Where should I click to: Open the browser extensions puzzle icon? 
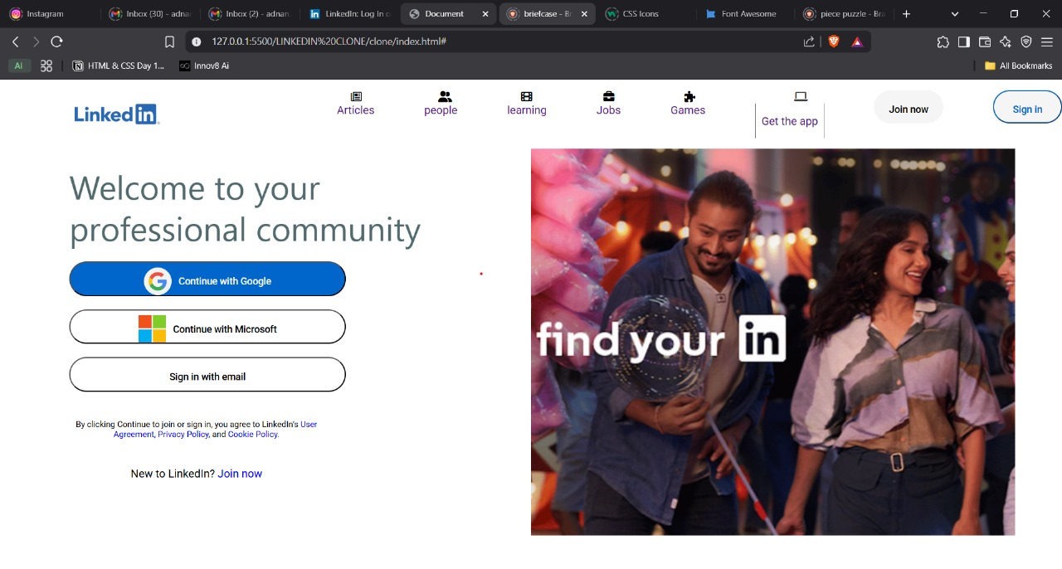tap(943, 41)
